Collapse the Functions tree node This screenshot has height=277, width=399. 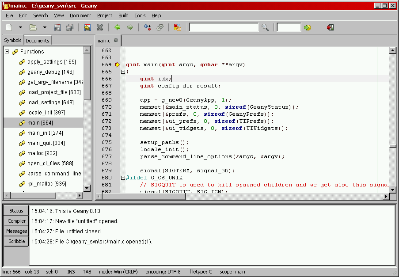click(x=7, y=52)
